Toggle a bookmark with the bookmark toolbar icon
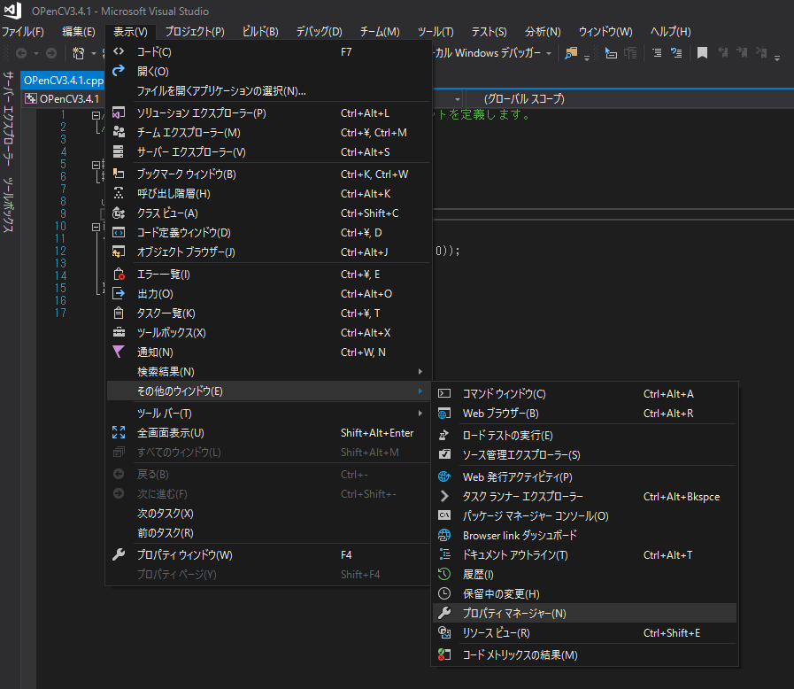The image size is (794, 689). point(702,55)
